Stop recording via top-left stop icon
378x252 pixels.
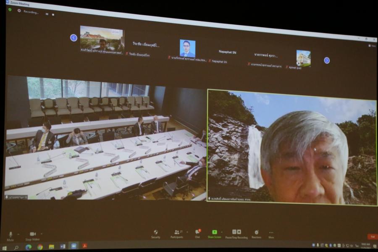point(53,14)
